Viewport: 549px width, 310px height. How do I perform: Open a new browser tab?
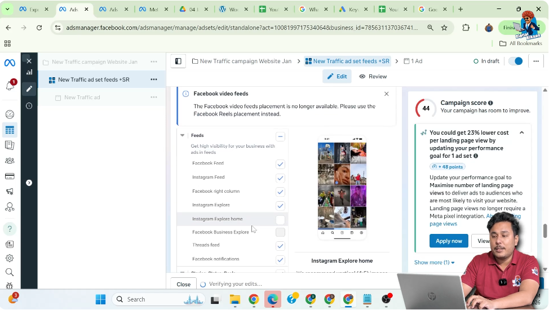[x=461, y=10]
